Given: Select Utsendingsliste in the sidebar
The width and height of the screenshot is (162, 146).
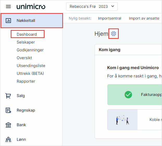Looking at the screenshot, I should [x=31, y=66].
